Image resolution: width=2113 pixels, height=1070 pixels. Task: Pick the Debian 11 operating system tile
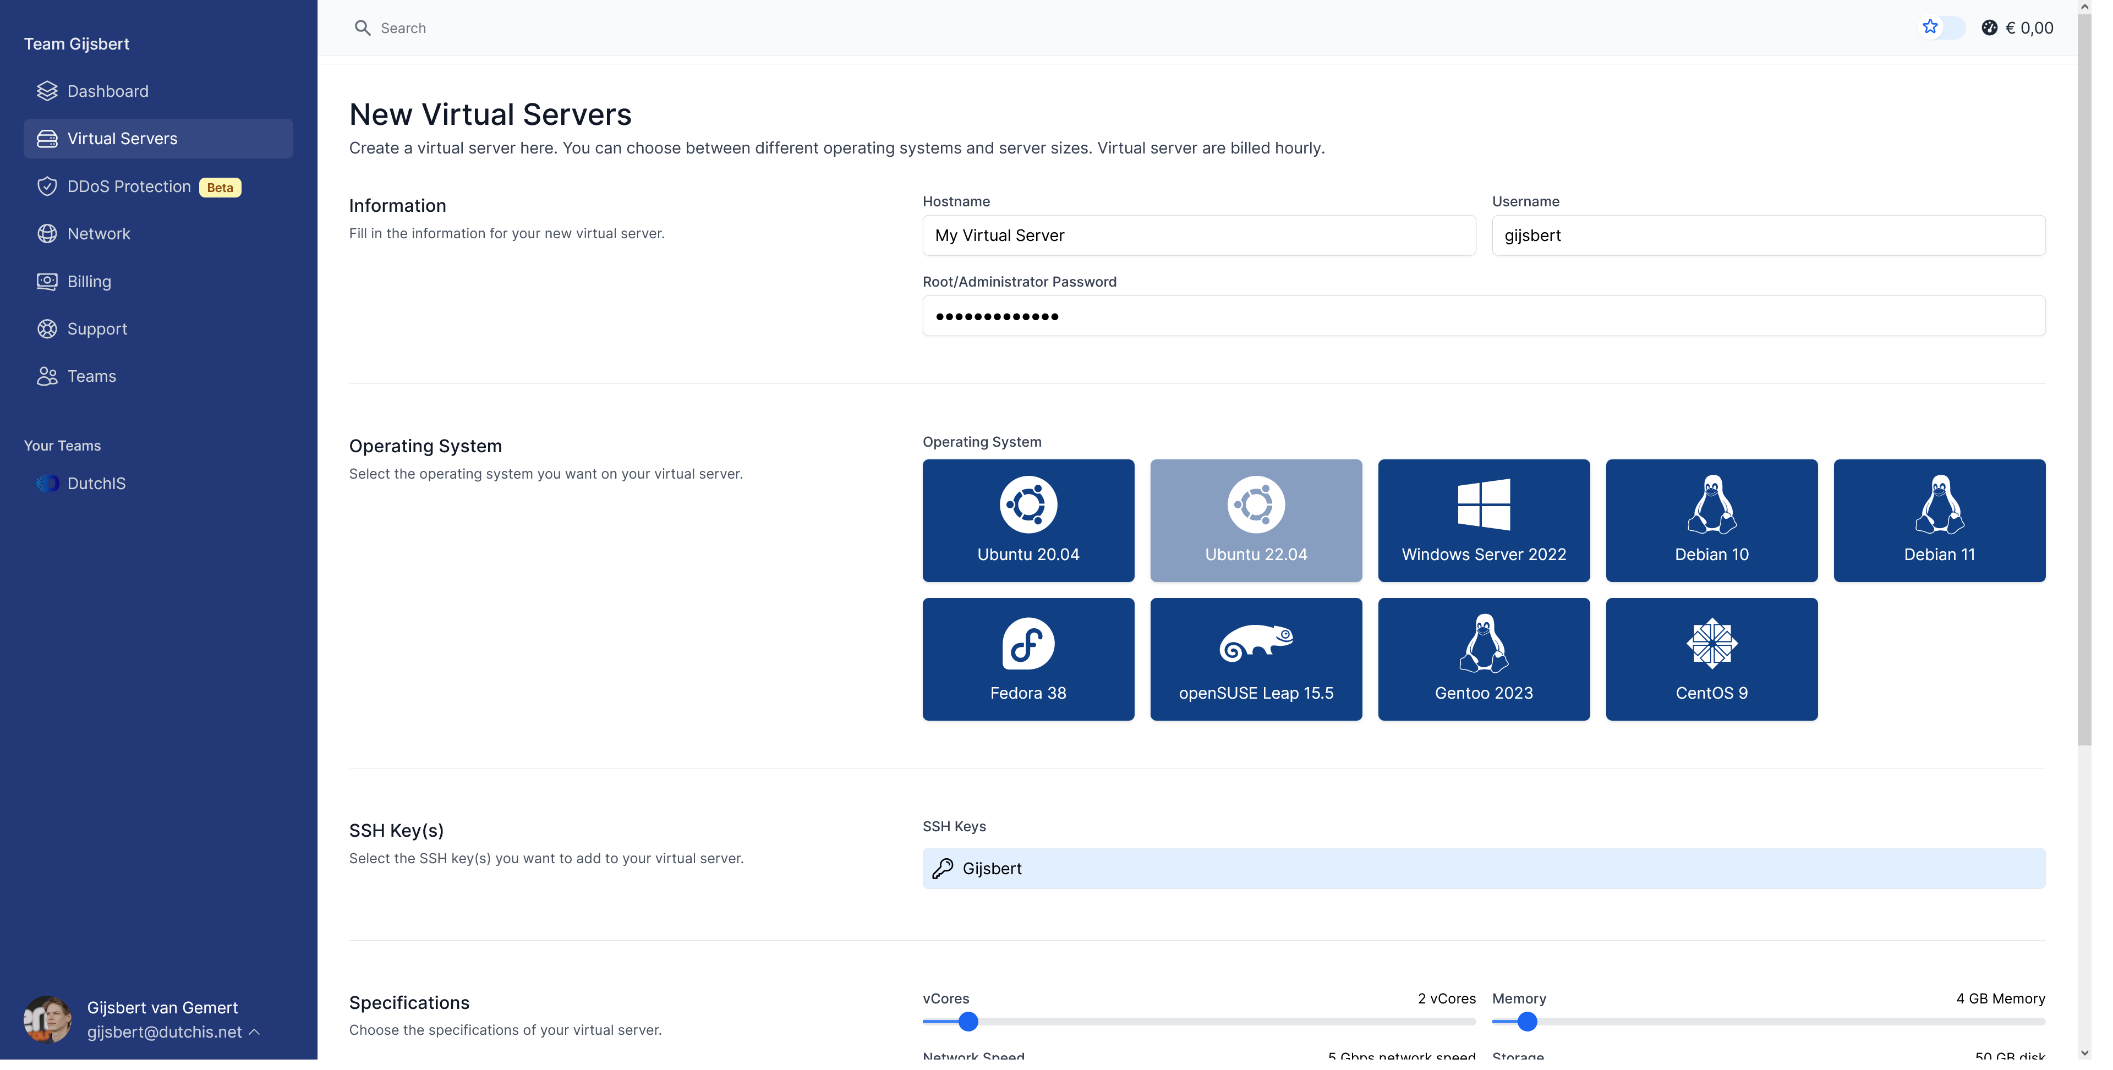[1959, 525]
